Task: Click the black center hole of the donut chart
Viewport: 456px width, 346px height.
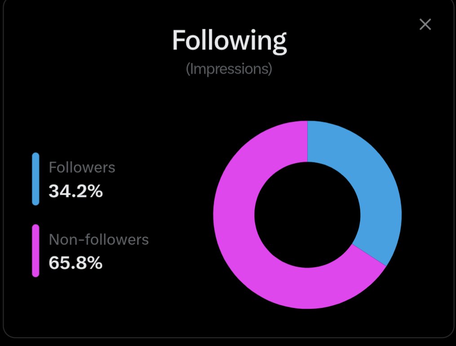Action: click(x=307, y=215)
